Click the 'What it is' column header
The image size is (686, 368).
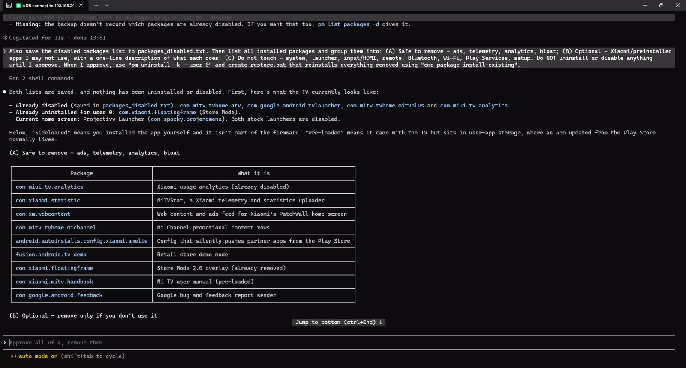click(253, 173)
